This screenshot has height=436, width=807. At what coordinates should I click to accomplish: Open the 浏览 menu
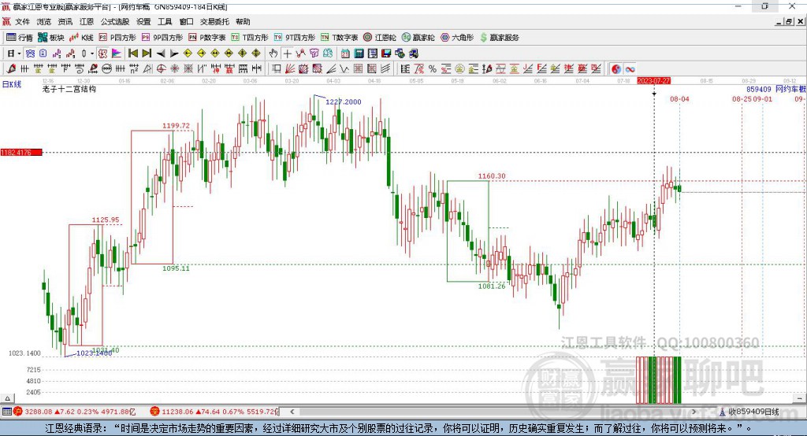44,21
